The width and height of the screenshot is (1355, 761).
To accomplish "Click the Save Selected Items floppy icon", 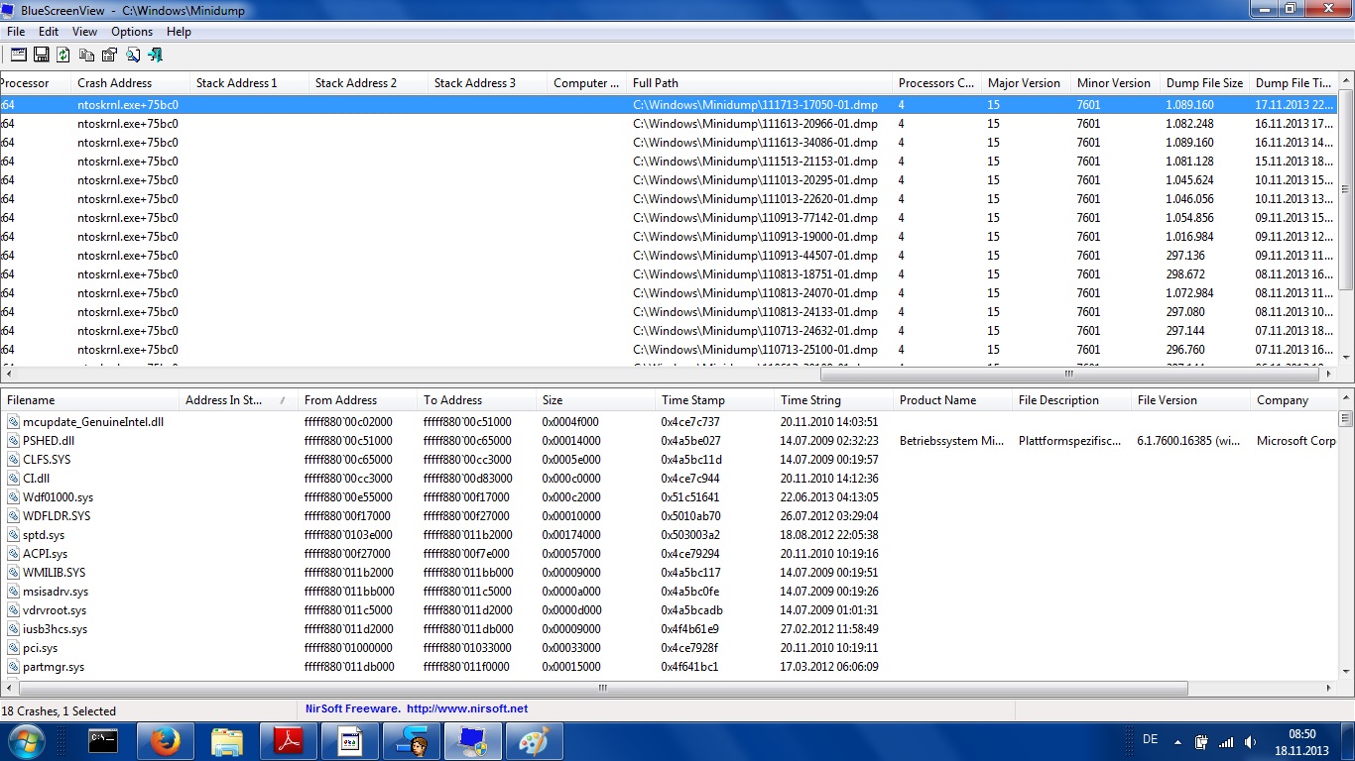I will click(42, 54).
